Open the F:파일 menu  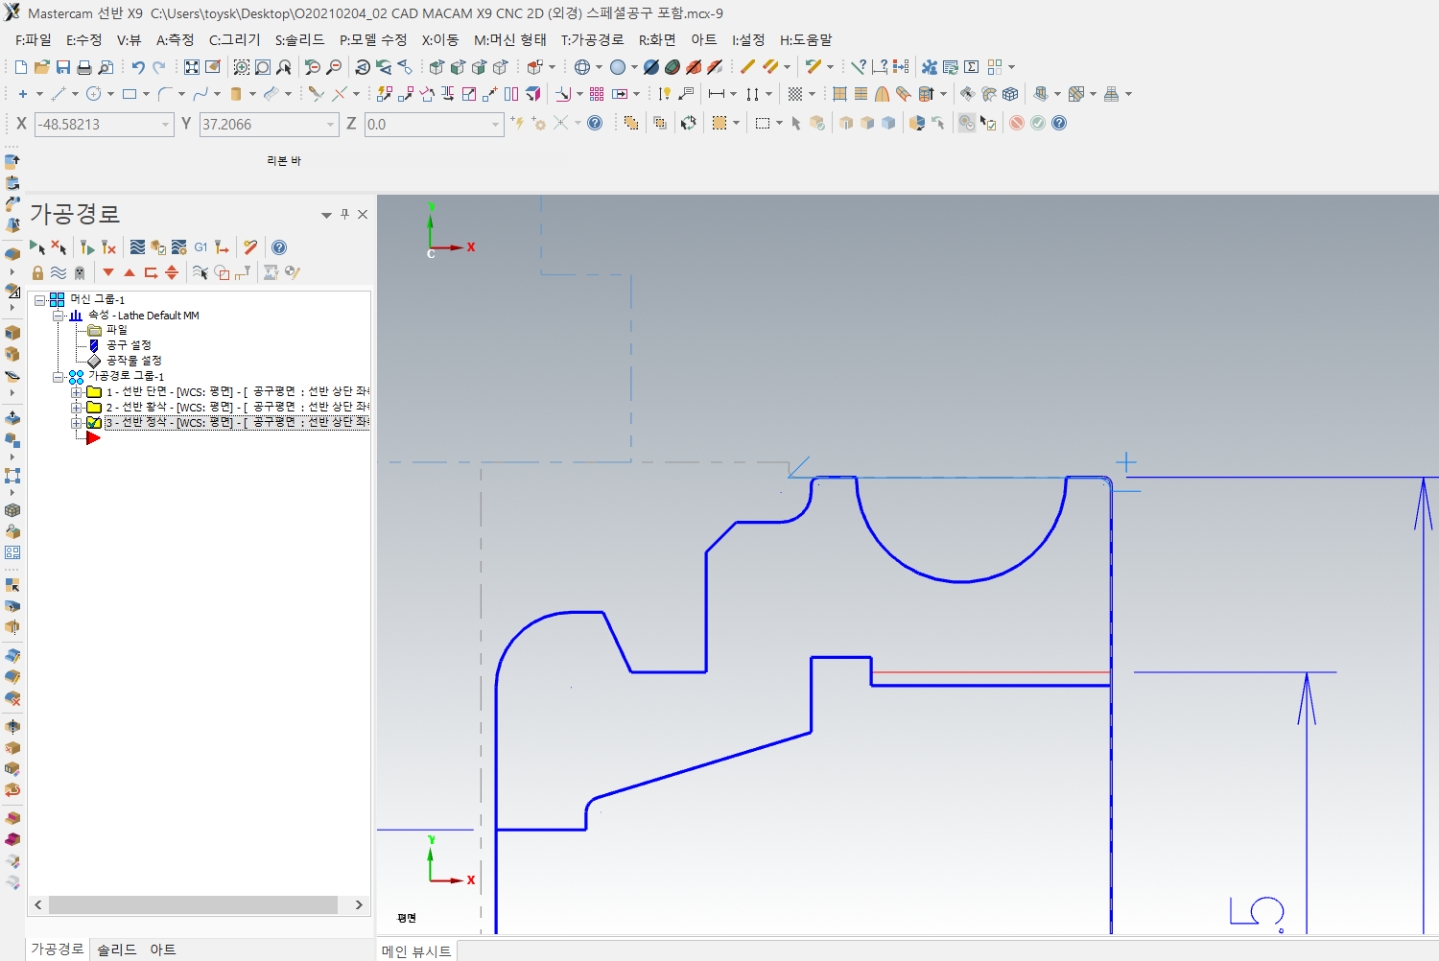point(34,40)
